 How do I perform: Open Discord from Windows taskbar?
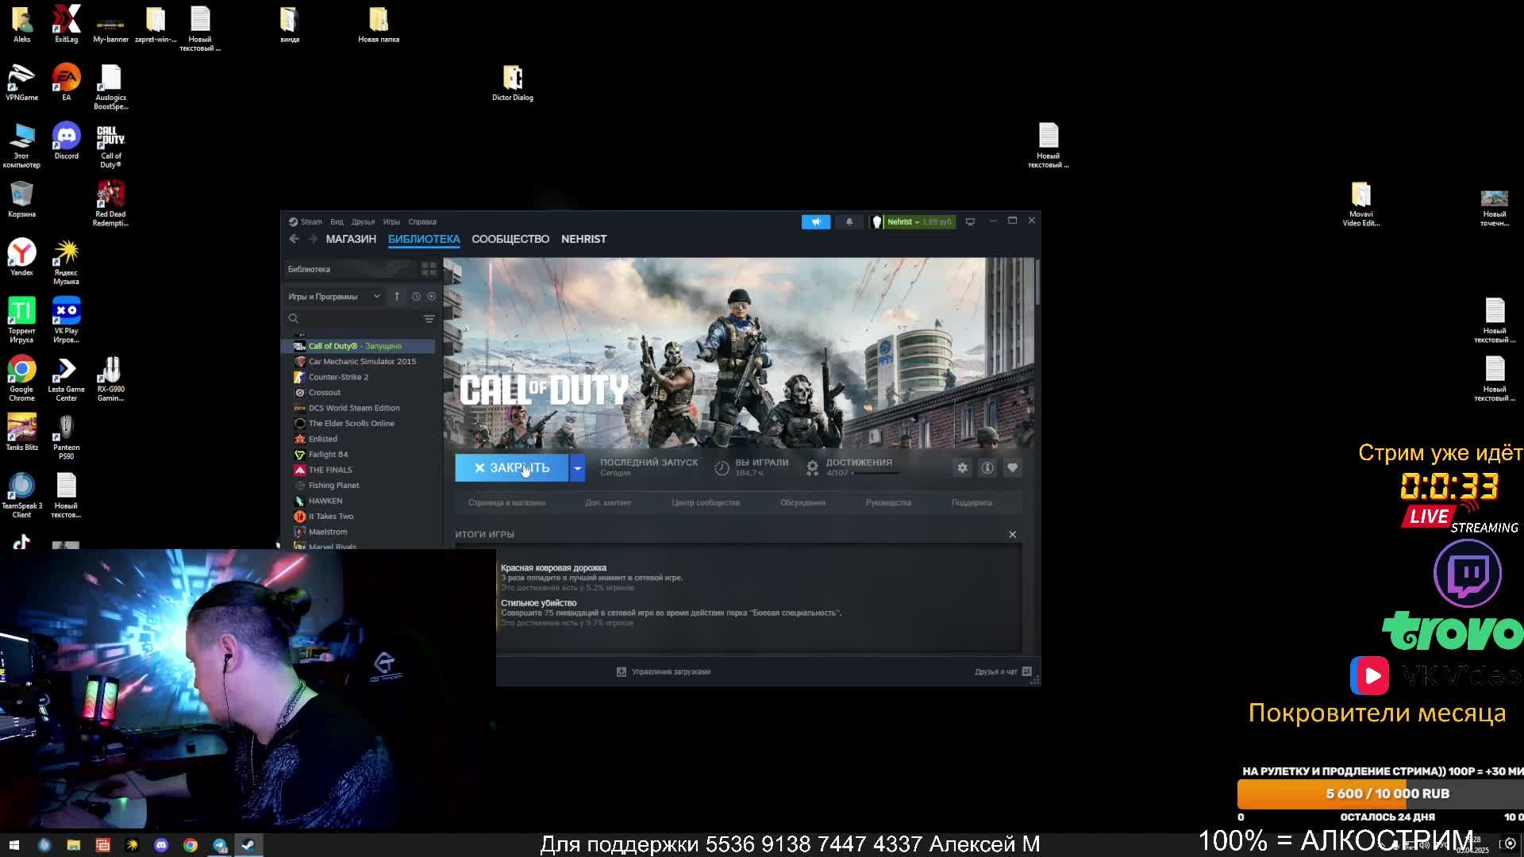tap(161, 845)
